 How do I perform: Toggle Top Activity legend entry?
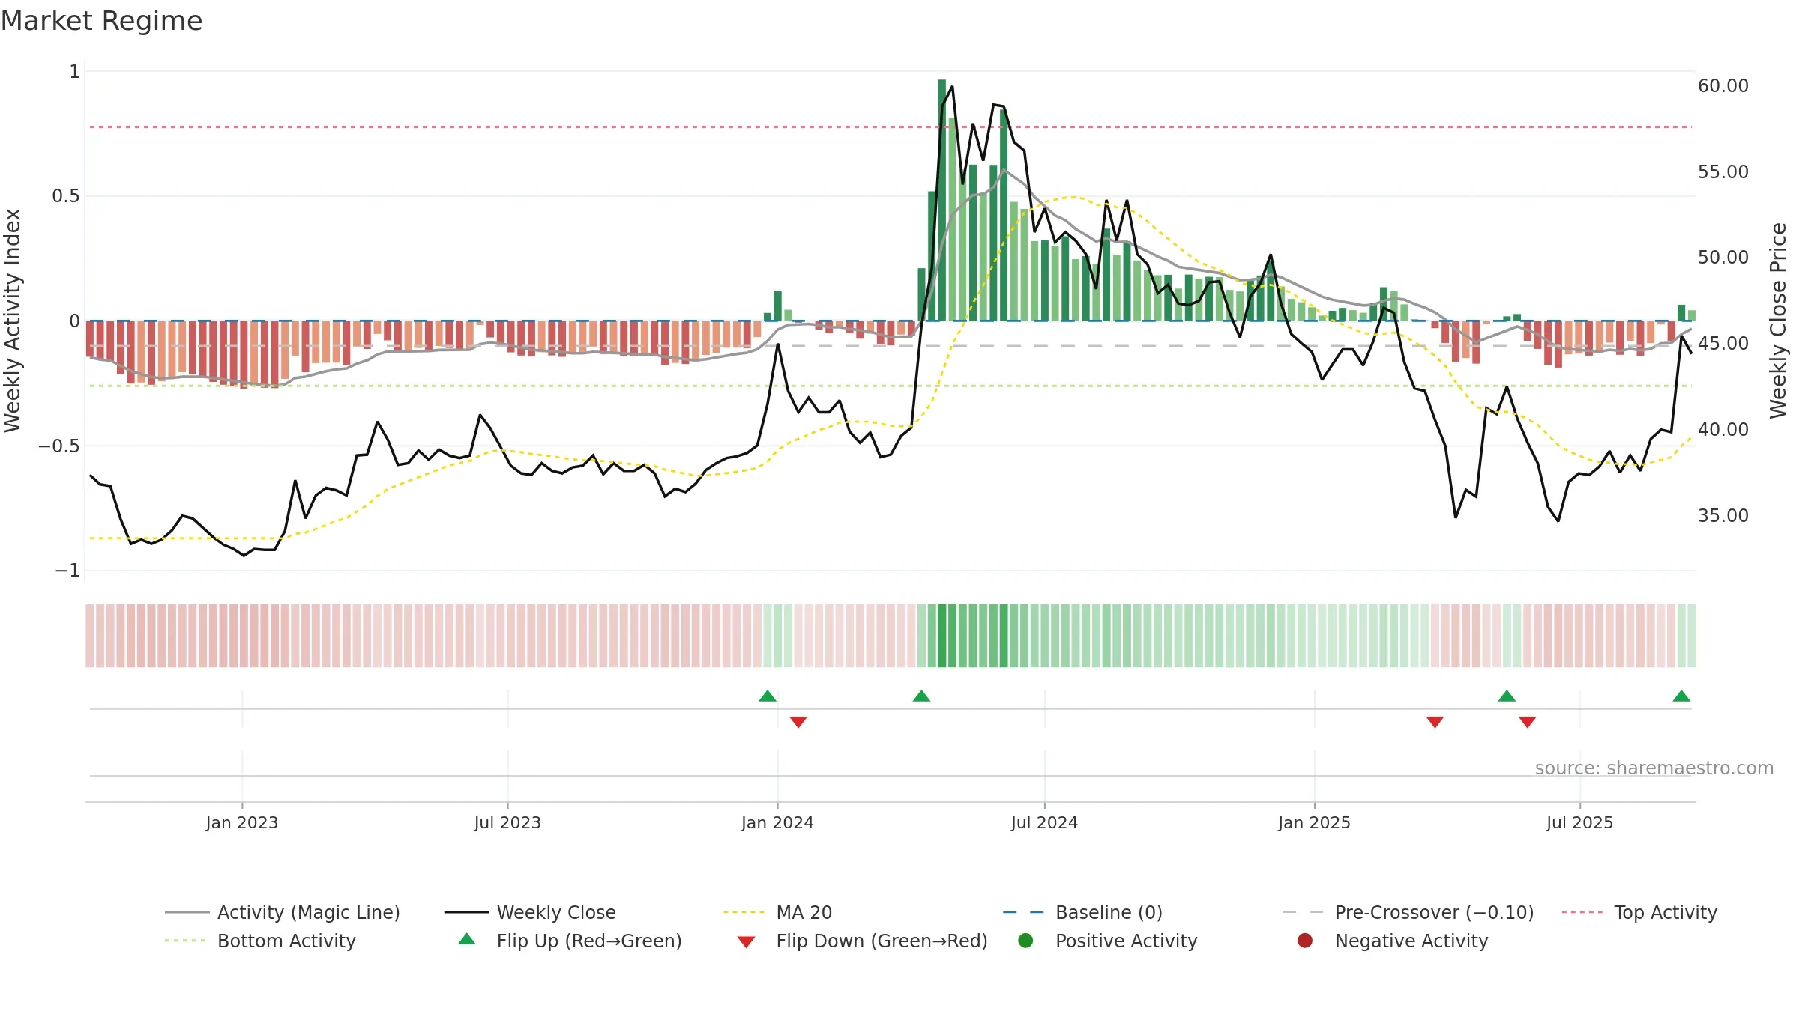[x=1639, y=912]
